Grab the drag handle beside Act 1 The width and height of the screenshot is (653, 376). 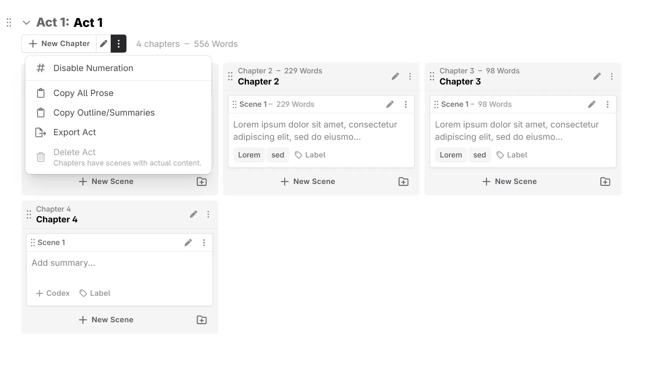click(9, 23)
